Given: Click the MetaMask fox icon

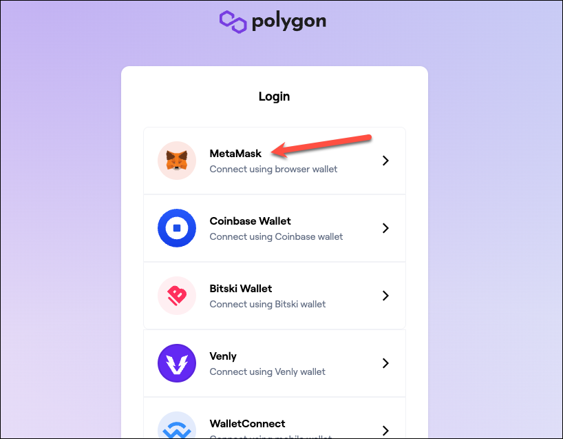Looking at the screenshot, I should (177, 161).
